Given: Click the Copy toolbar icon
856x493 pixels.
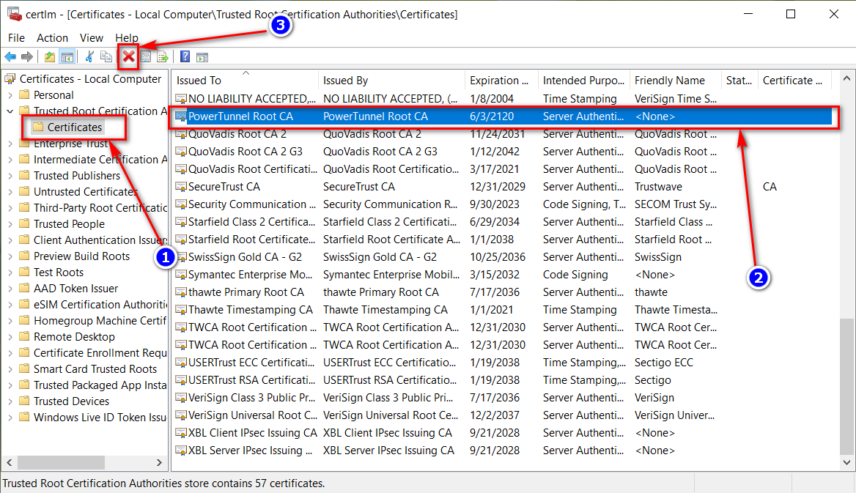Looking at the screenshot, I should 106,56.
